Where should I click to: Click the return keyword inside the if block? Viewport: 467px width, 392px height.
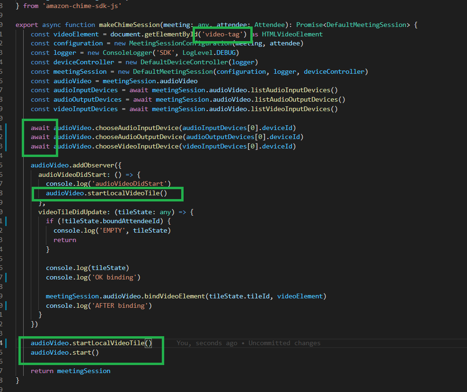click(65, 240)
